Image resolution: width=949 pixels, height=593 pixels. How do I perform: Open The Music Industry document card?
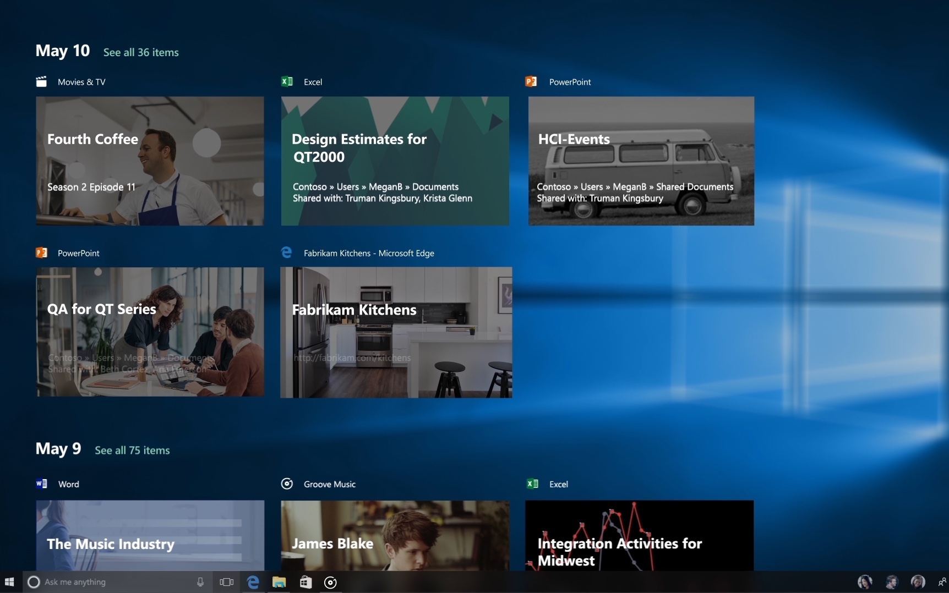pyautogui.click(x=150, y=535)
